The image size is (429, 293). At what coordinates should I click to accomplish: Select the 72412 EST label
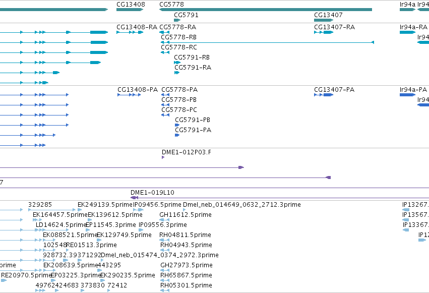117,285
